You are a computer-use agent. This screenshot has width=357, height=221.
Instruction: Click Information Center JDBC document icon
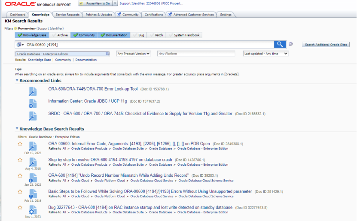33,104
